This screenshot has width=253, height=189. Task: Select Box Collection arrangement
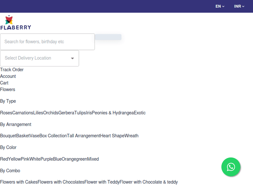(x=53, y=136)
